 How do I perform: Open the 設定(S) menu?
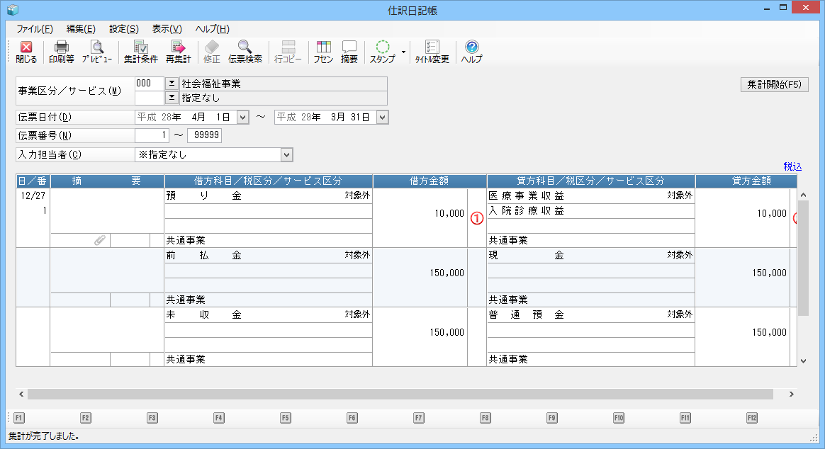pos(123,29)
